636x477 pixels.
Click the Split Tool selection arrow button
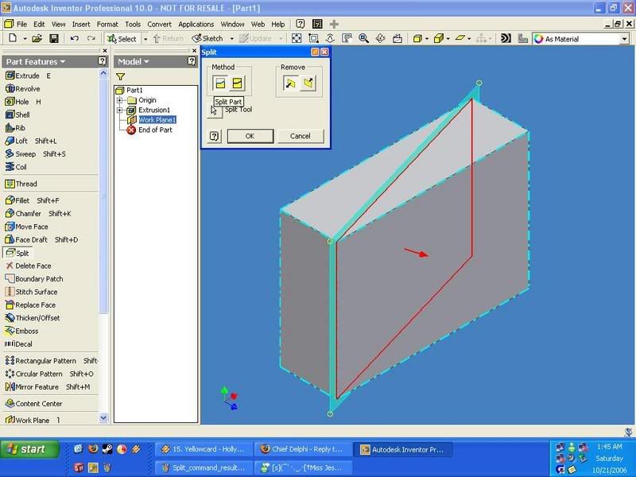coord(215,111)
